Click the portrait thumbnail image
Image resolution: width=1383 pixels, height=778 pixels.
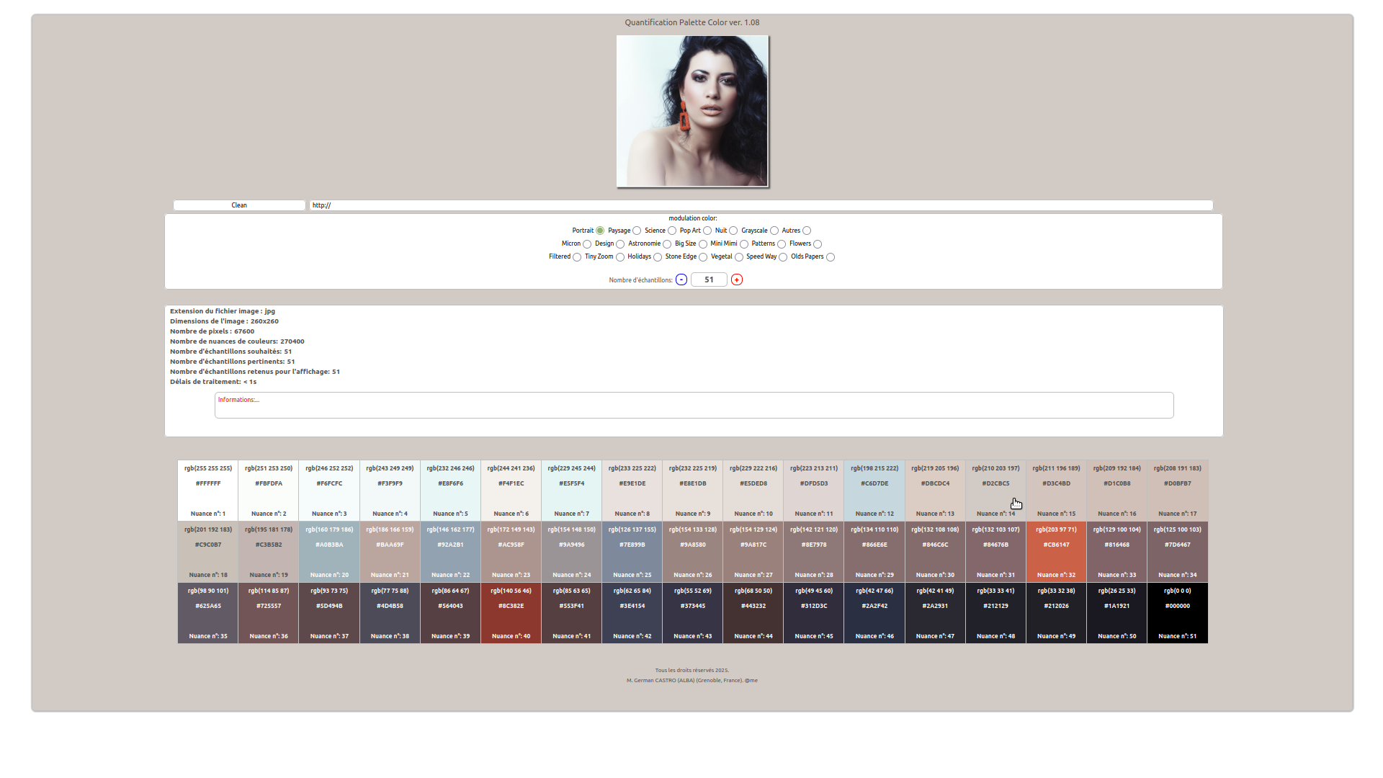(692, 112)
